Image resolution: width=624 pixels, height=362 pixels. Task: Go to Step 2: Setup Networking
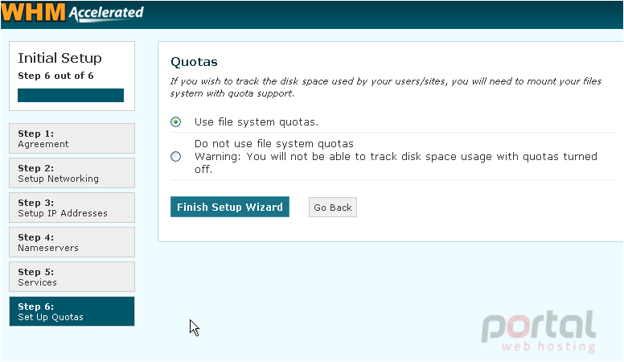point(72,173)
